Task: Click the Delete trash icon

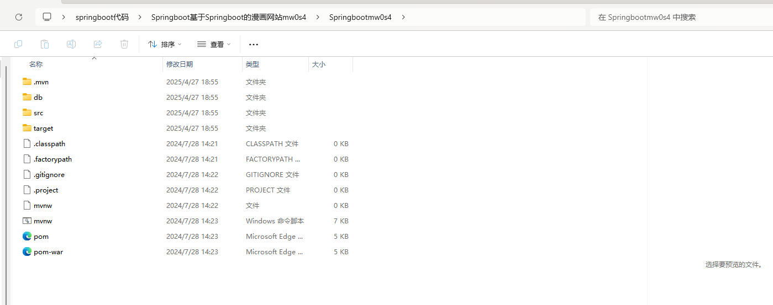Action: (x=124, y=44)
